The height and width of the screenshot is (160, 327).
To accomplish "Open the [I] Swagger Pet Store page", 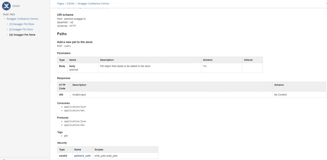I will point(21,30).
